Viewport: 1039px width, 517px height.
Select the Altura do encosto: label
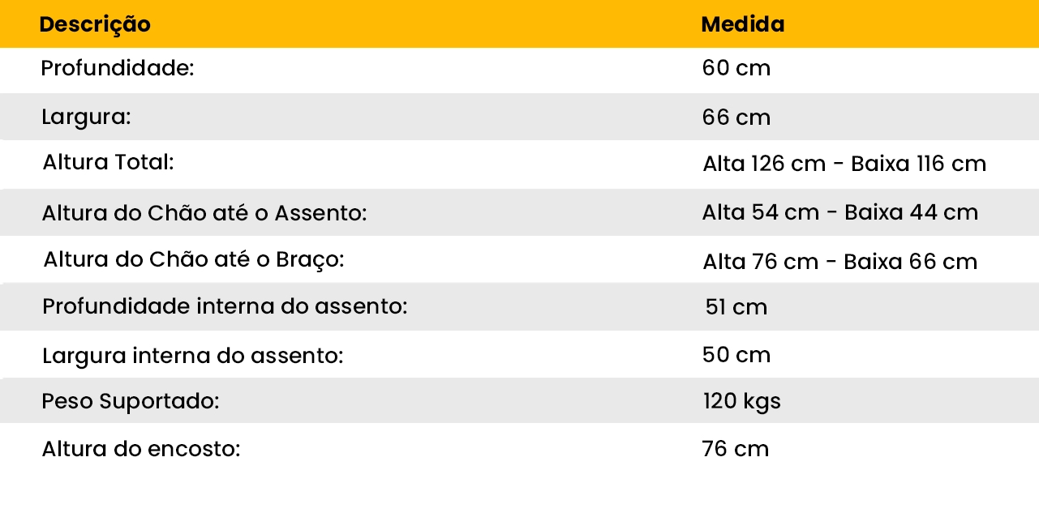pyautogui.click(x=141, y=448)
